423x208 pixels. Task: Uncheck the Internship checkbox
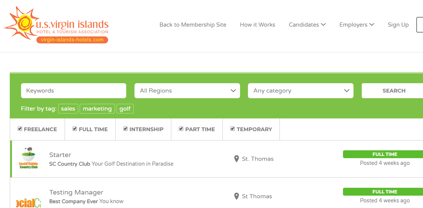125,129
